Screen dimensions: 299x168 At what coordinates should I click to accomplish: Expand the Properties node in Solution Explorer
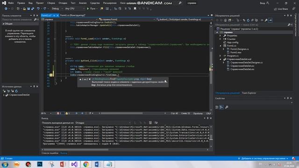pyautogui.click(x=220, y=35)
